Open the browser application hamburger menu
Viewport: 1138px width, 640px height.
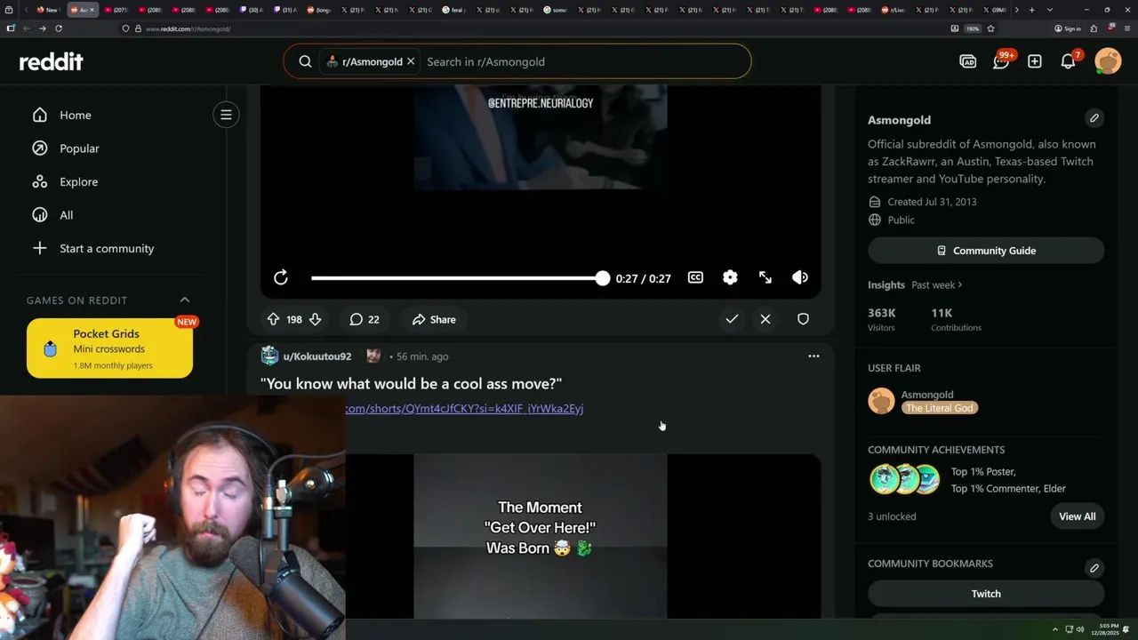coord(1127,28)
